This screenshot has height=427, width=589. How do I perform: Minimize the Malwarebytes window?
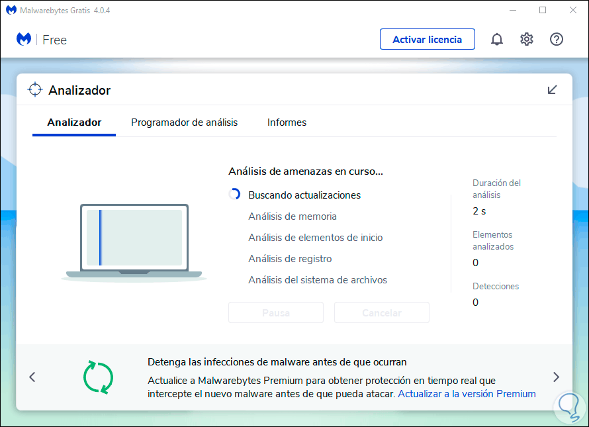(x=513, y=10)
